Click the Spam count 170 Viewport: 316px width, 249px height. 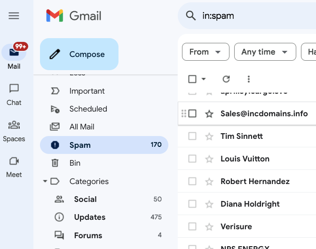point(156,145)
